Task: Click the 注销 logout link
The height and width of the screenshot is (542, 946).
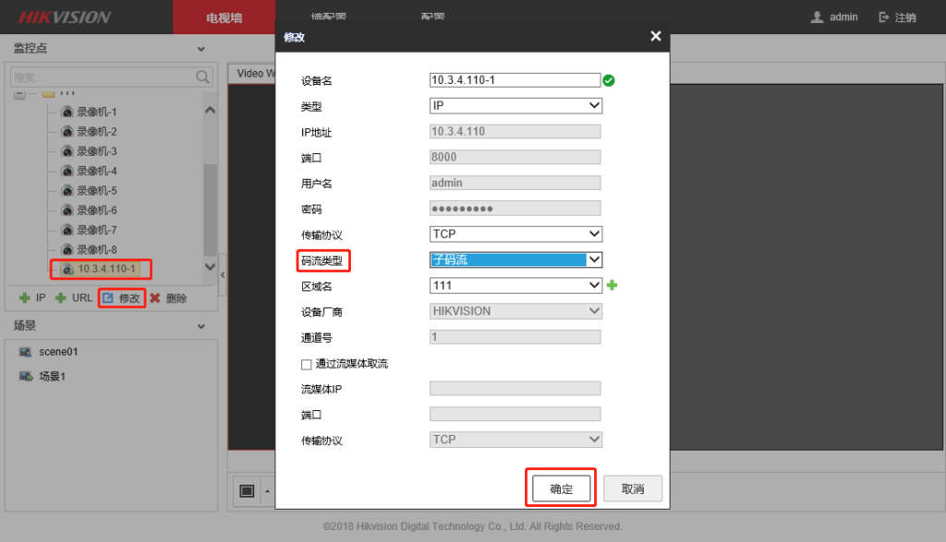Action: point(903,16)
